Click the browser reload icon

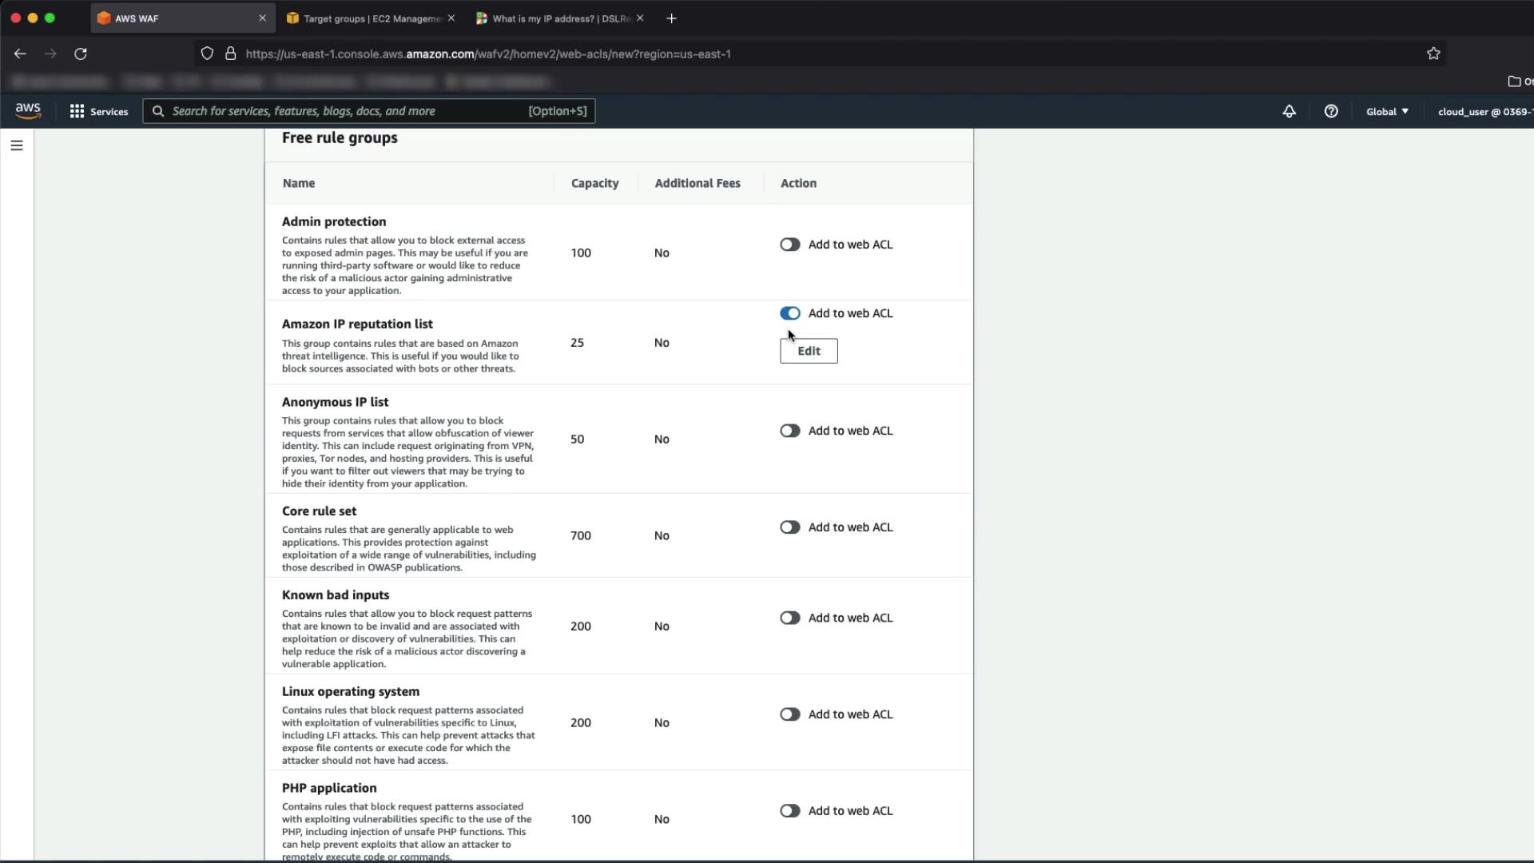click(x=81, y=54)
